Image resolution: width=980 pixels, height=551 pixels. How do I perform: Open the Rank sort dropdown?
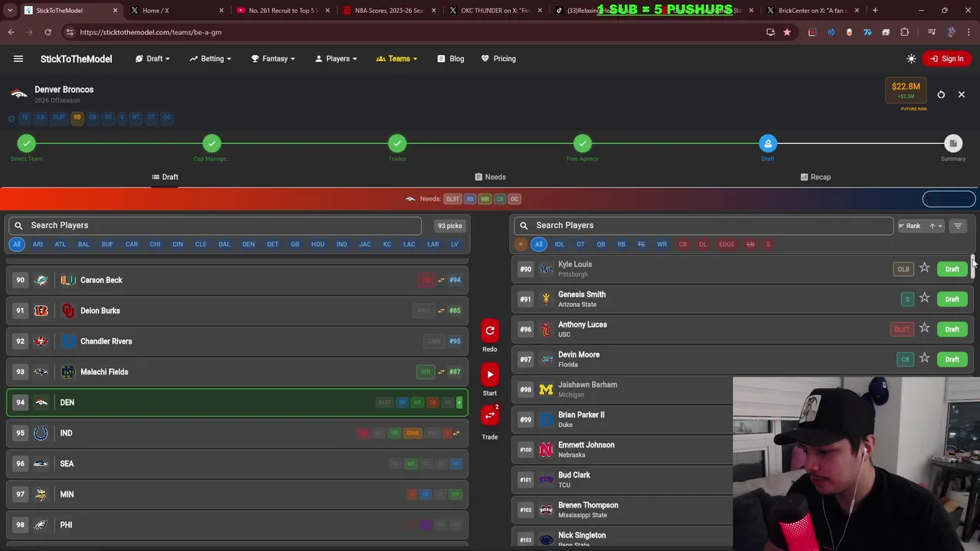(x=920, y=226)
